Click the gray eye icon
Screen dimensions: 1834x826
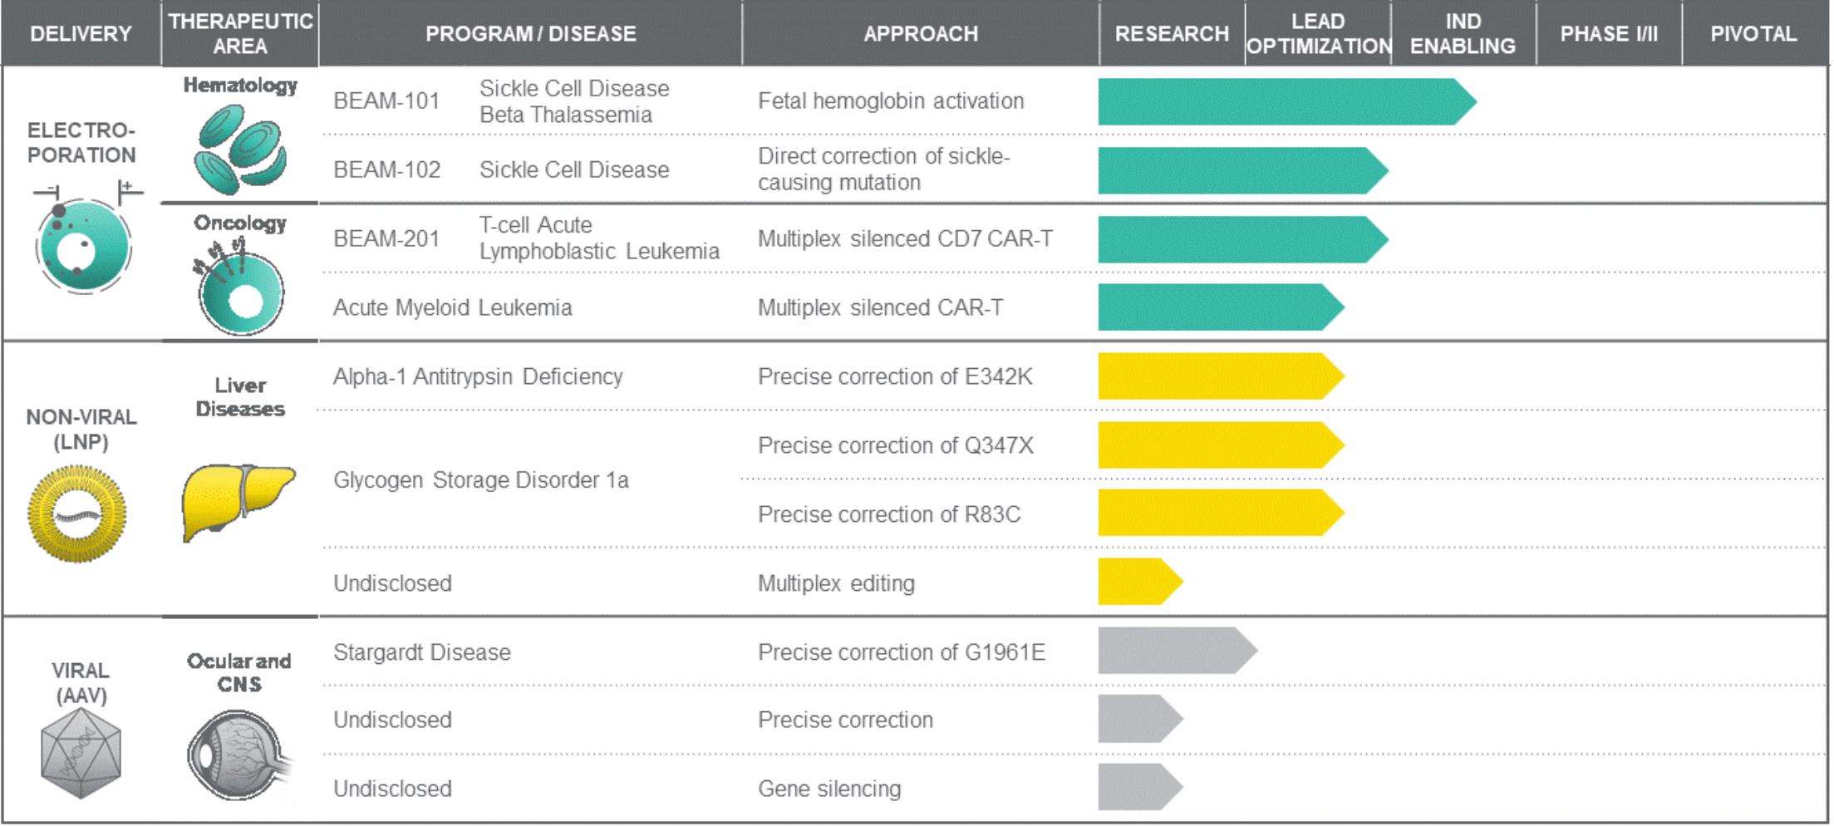tap(238, 755)
